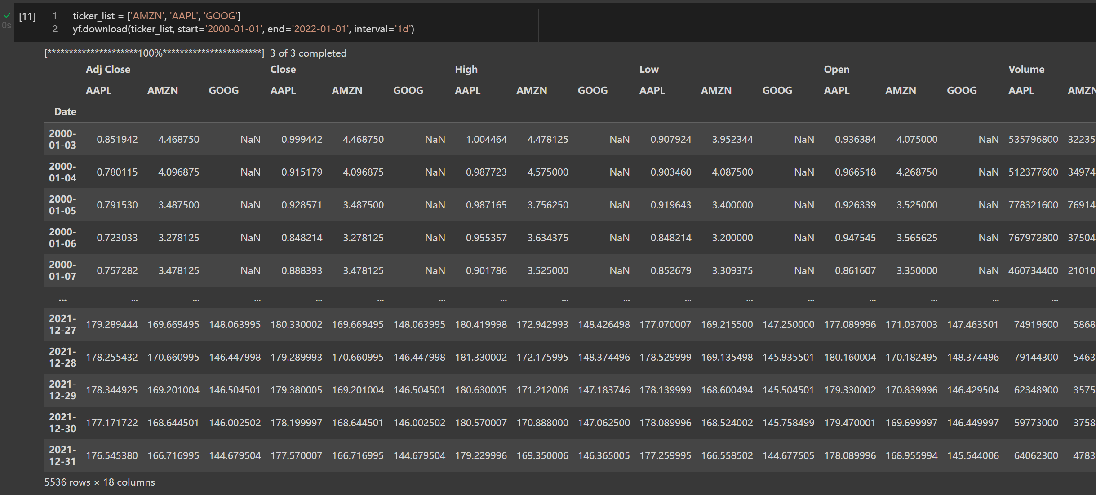Click the 2000-01-05 date row label

62,205
